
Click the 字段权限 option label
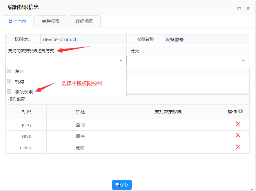tap(24, 92)
